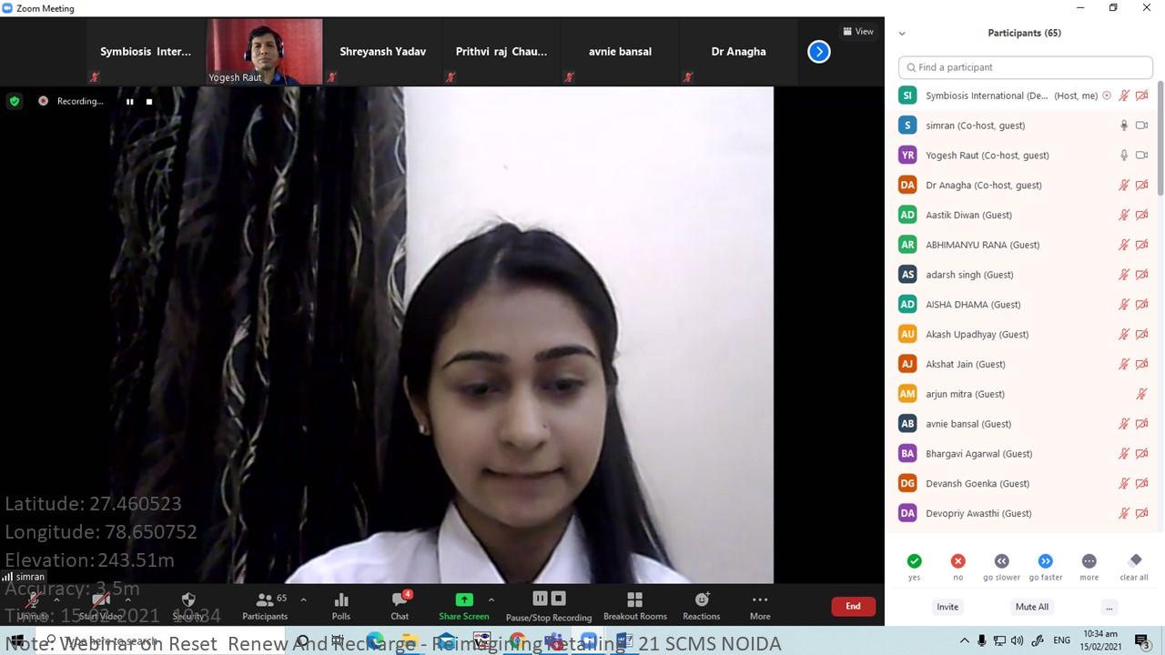Expand Share Screen options arrow
This screenshot has width=1165, height=655.
pos(491,600)
